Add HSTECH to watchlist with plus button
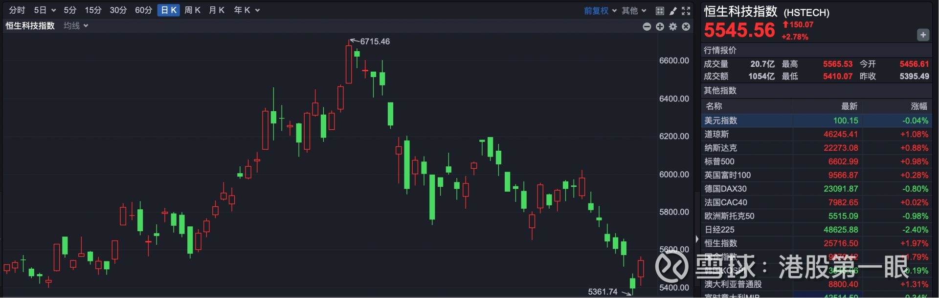 (923, 35)
